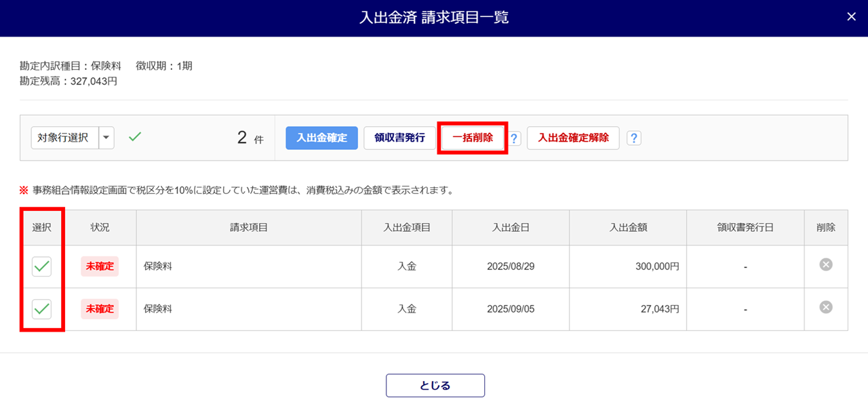This screenshot has width=868, height=417.
Task: Delete the 300,000円 payment row
Action: pyautogui.click(x=826, y=264)
